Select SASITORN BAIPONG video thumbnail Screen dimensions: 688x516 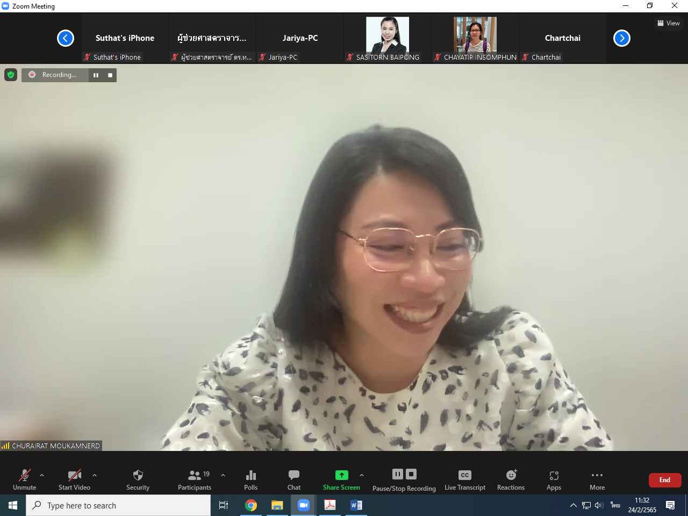[388, 38]
